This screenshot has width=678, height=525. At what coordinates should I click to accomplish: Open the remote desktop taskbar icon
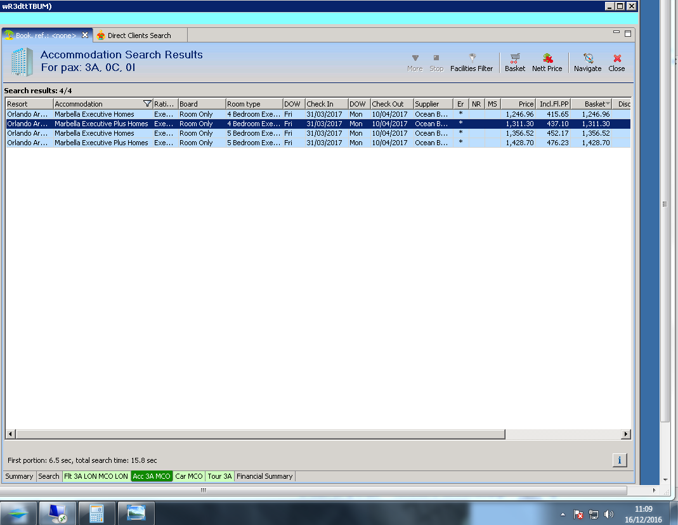click(x=58, y=514)
